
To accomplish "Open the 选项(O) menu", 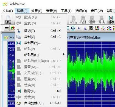I will pyautogui.click(x=81, y=11).
